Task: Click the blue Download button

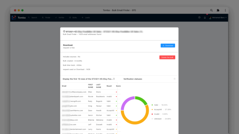Action: tap(168, 46)
